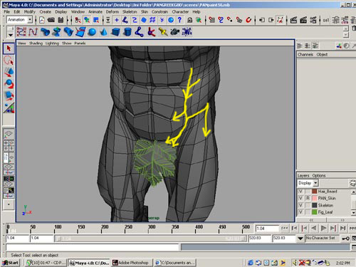Open the Animation menu set dropdown
356x267 pixels.
tap(30, 20)
